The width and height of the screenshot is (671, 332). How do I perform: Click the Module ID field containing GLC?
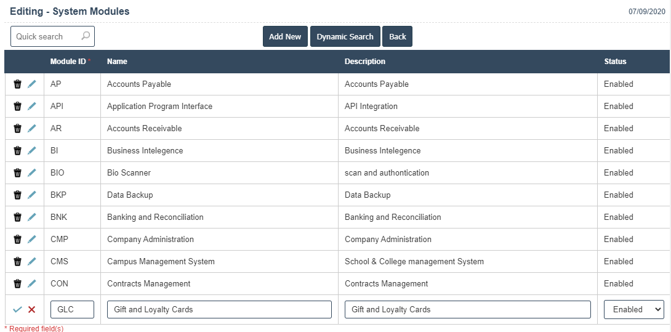point(72,310)
